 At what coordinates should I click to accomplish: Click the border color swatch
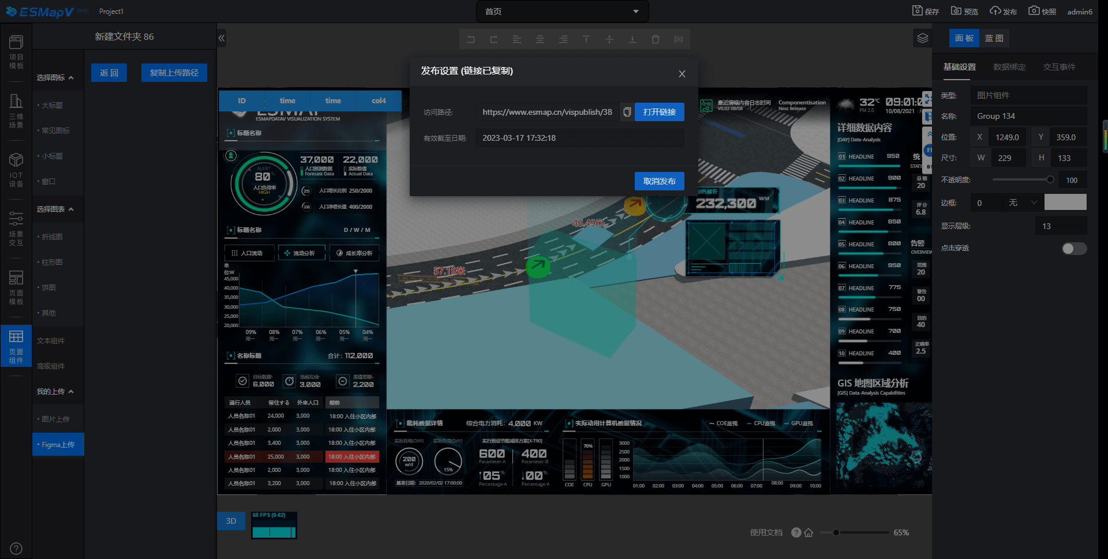click(1065, 202)
